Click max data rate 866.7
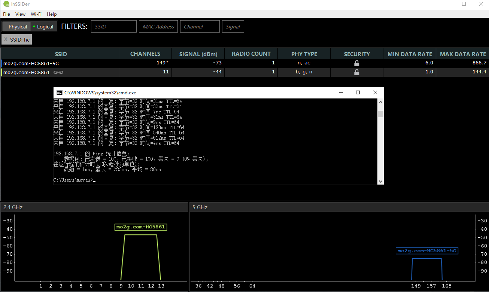Viewport: 489px width, 292px height. 479,63
